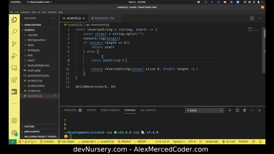This screenshot has width=274, height=154.
Task: Click Ln 8, Col 27 position
Action: pyautogui.click(x=163, y=142)
